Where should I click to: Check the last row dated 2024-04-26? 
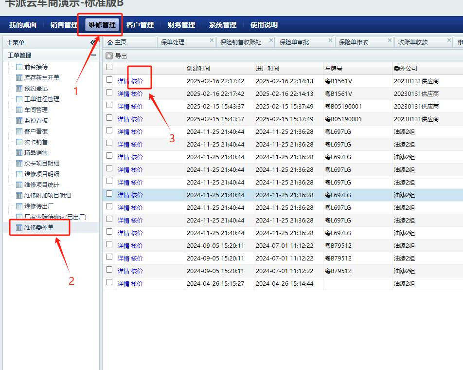tap(109, 282)
